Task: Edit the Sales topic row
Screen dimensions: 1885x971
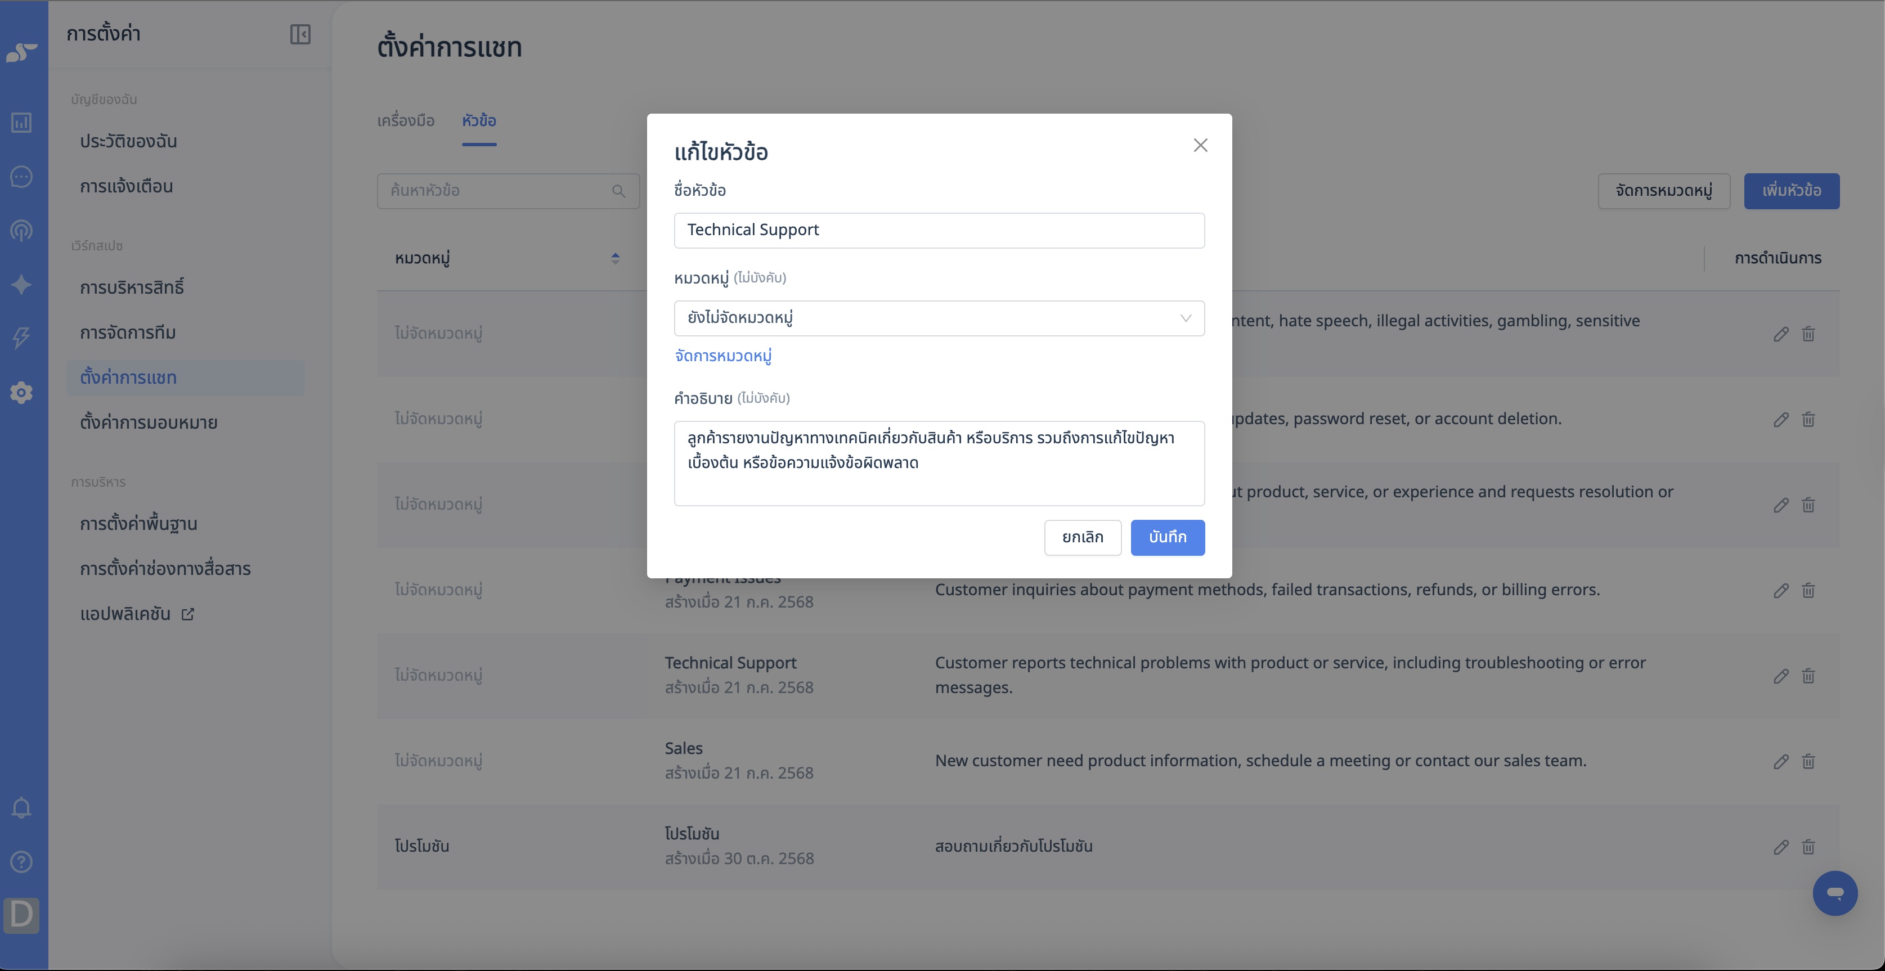Action: pyautogui.click(x=1780, y=762)
